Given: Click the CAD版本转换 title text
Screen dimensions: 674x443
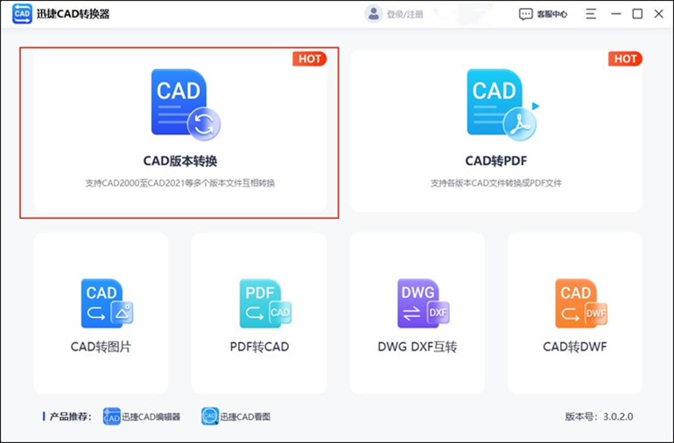Looking at the screenshot, I should coord(180,161).
